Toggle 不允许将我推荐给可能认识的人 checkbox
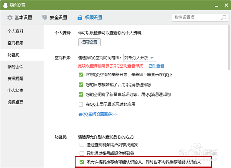The width and height of the screenshot is (231, 168). 82,162
